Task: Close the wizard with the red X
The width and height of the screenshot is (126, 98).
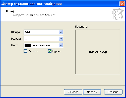Action: 122,4
